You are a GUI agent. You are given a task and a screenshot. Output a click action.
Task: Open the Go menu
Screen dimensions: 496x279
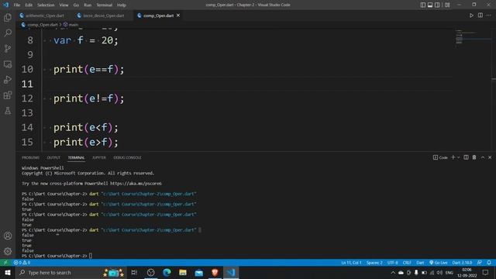coord(76,5)
